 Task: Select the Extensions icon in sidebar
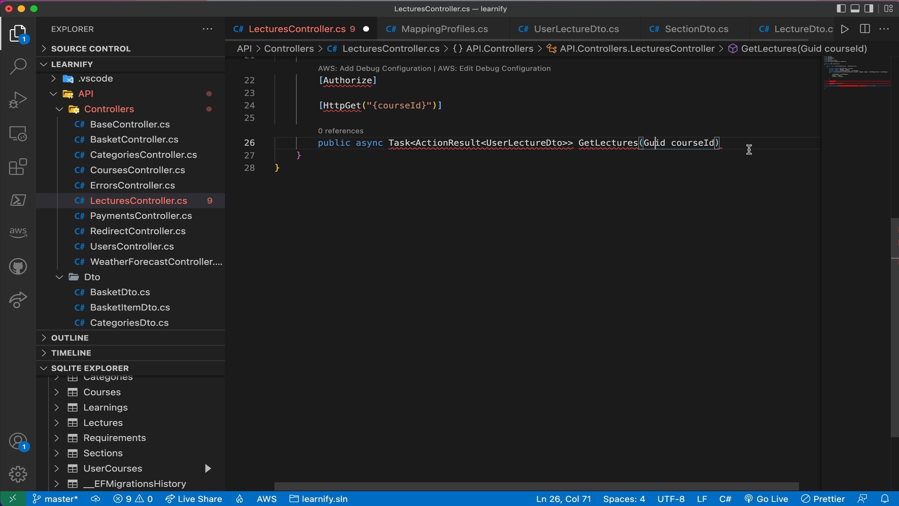click(17, 167)
